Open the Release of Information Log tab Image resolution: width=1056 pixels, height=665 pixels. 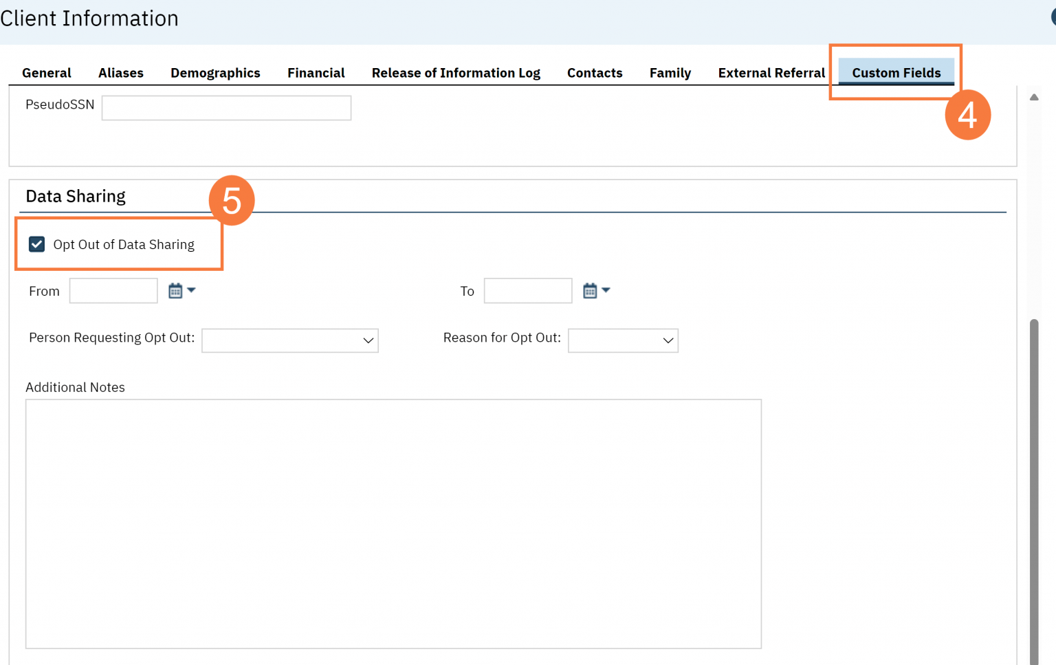[x=456, y=72]
